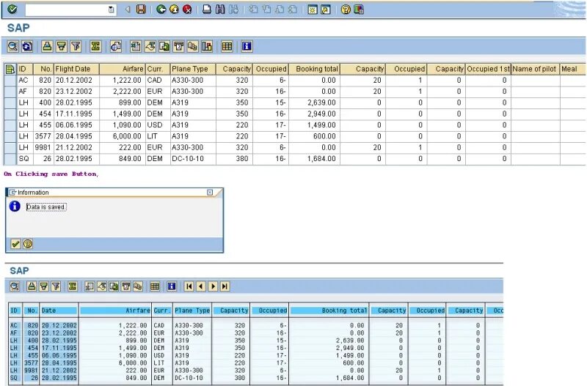Click the green Enter checkmark in the standard toolbar
The height and width of the screenshot is (386, 587).
12,10
